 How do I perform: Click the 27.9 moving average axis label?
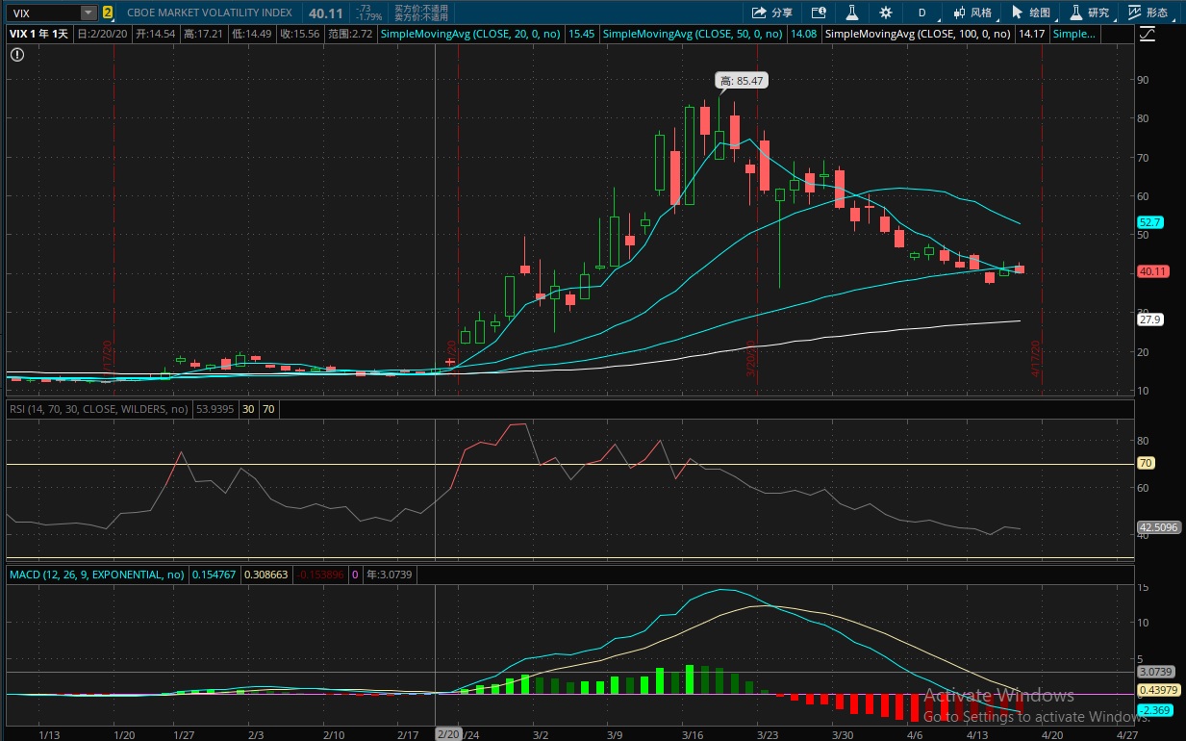coord(1150,319)
